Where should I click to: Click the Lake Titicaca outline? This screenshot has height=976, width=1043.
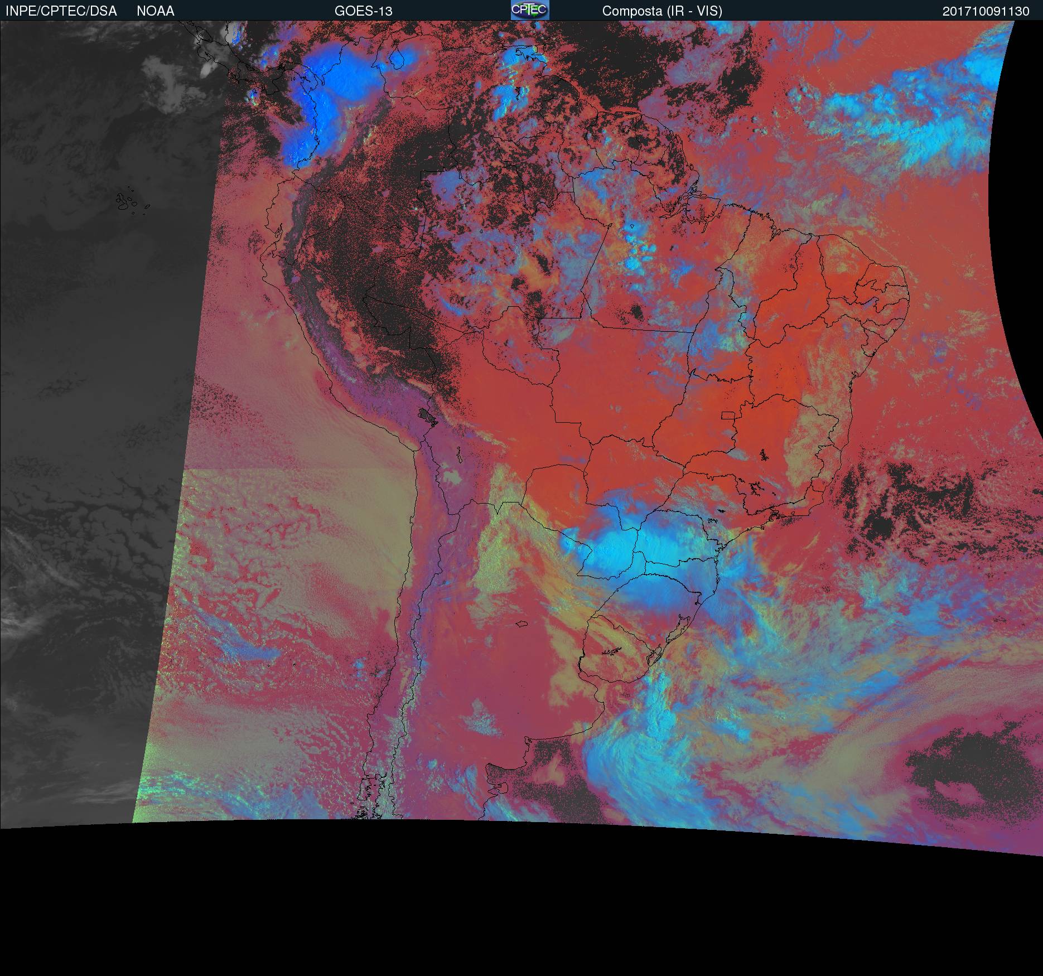pyautogui.click(x=428, y=415)
